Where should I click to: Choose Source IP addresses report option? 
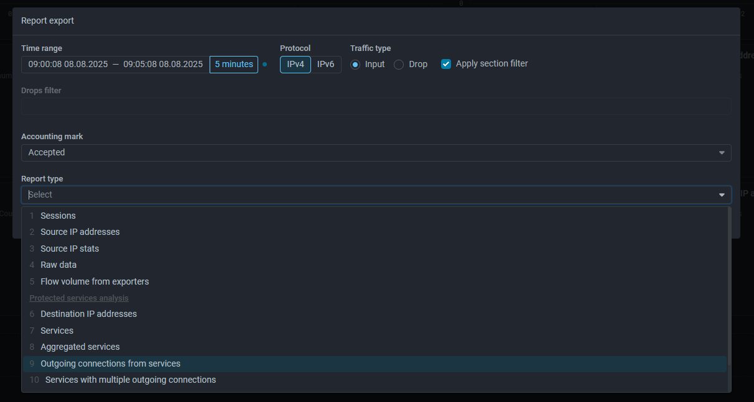click(x=80, y=232)
